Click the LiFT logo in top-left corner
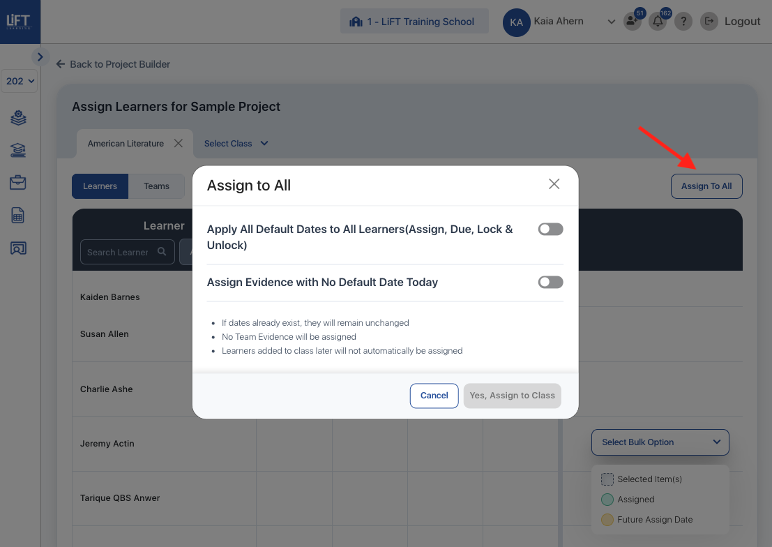Screen dimensions: 772x547 (x=19, y=22)
